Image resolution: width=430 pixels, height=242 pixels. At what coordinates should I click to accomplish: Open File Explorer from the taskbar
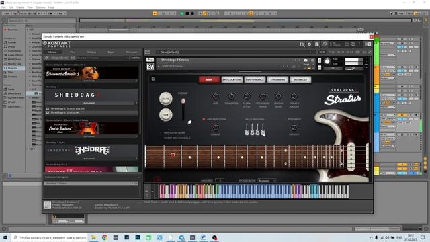[94, 237]
